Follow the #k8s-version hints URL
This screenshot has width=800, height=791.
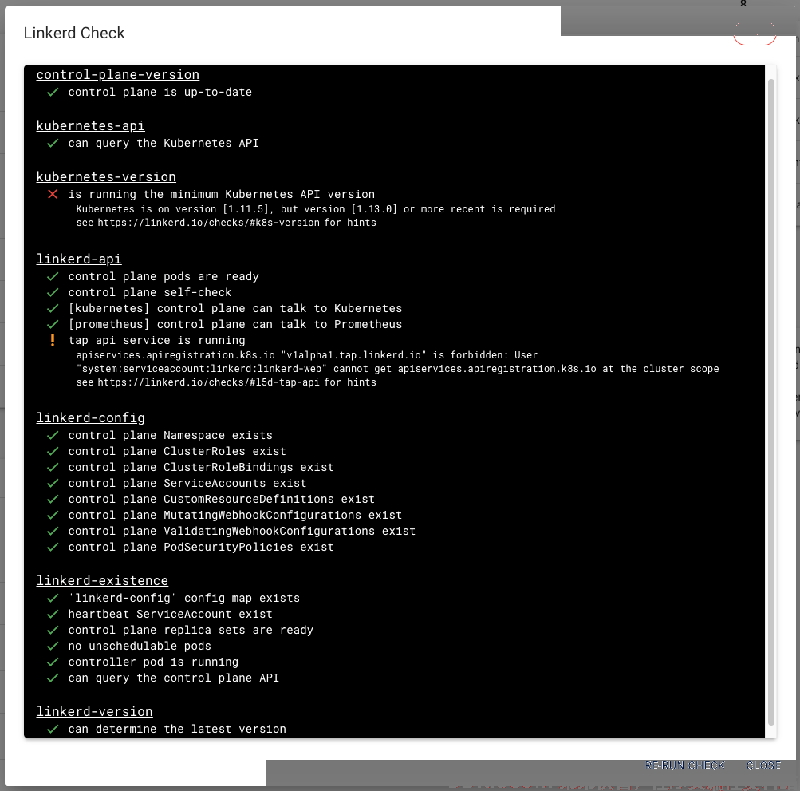coord(209,223)
